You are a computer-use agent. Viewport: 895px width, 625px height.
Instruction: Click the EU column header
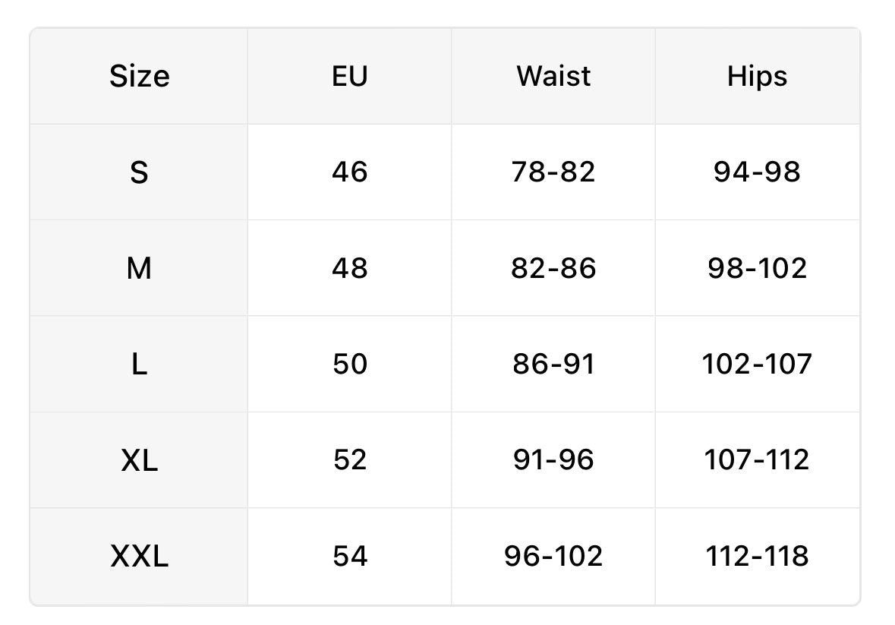[x=349, y=76]
